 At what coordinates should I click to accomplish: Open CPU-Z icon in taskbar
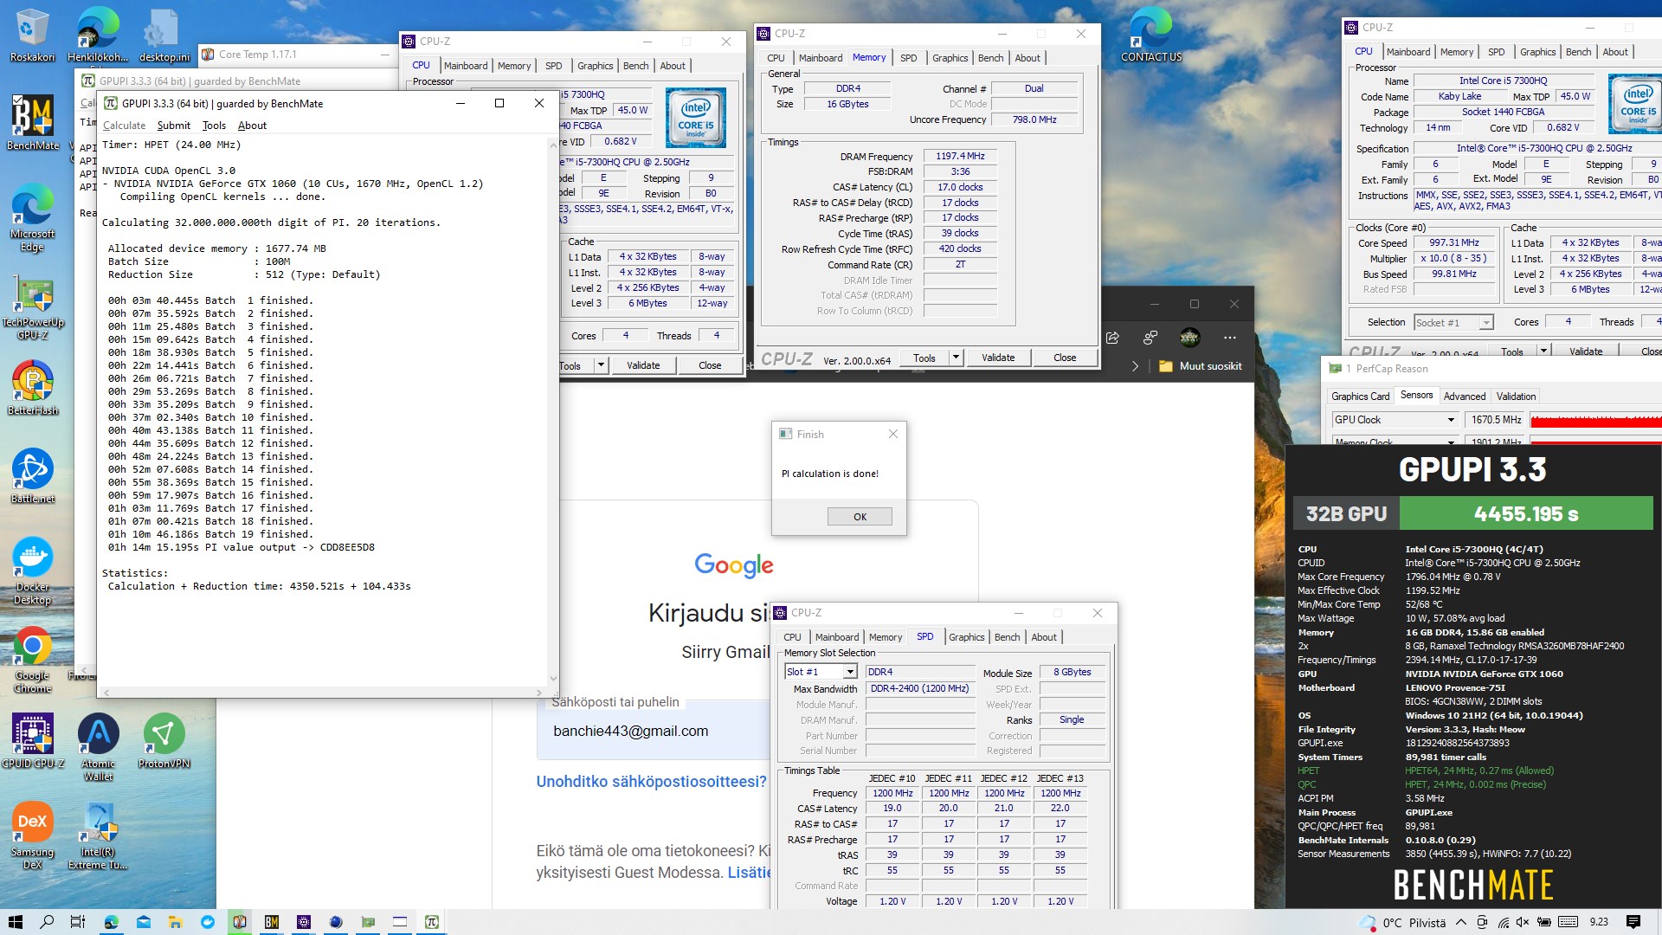(304, 922)
